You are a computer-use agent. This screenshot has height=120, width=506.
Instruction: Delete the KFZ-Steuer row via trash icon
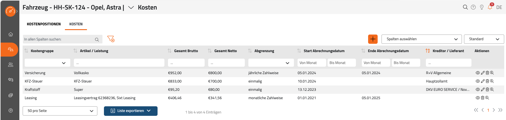coord(487,81)
